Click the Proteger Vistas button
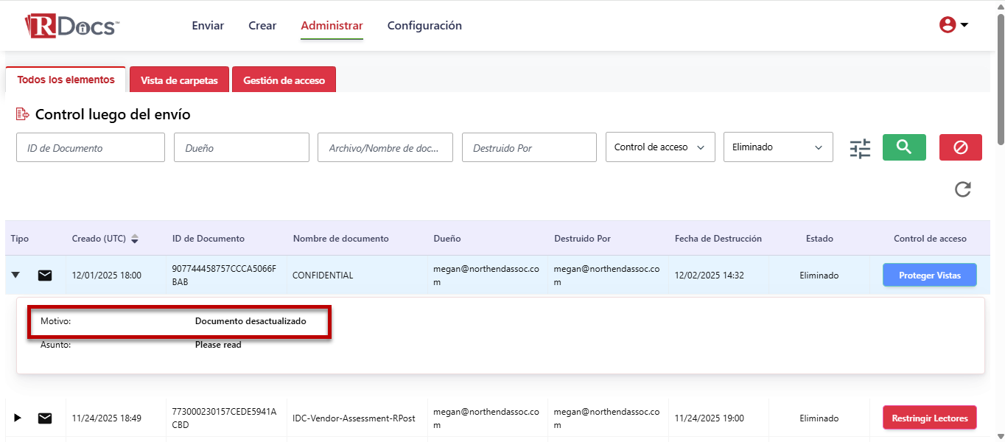Viewport: 1005px width, 442px height. pos(929,276)
